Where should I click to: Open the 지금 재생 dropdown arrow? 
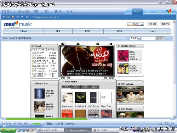14,12
